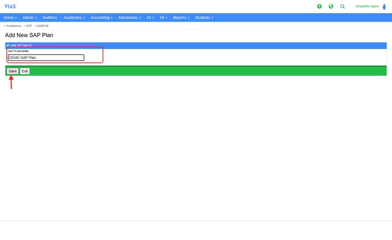Open the Students menu
The height and width of the screenshot is (240, 392).
pos(204,18)
